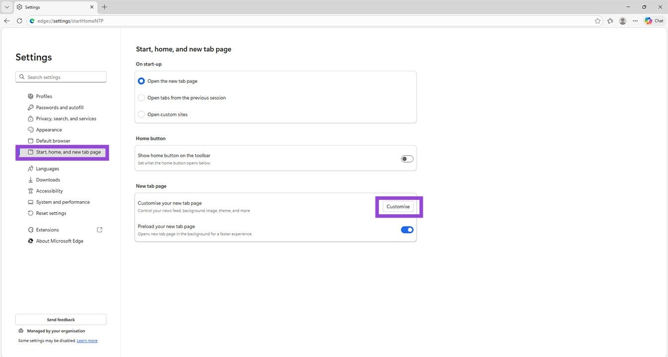Open Extensions via its external link icon
Viewport: 668px width, 357px height.
[x=99, y=230]
